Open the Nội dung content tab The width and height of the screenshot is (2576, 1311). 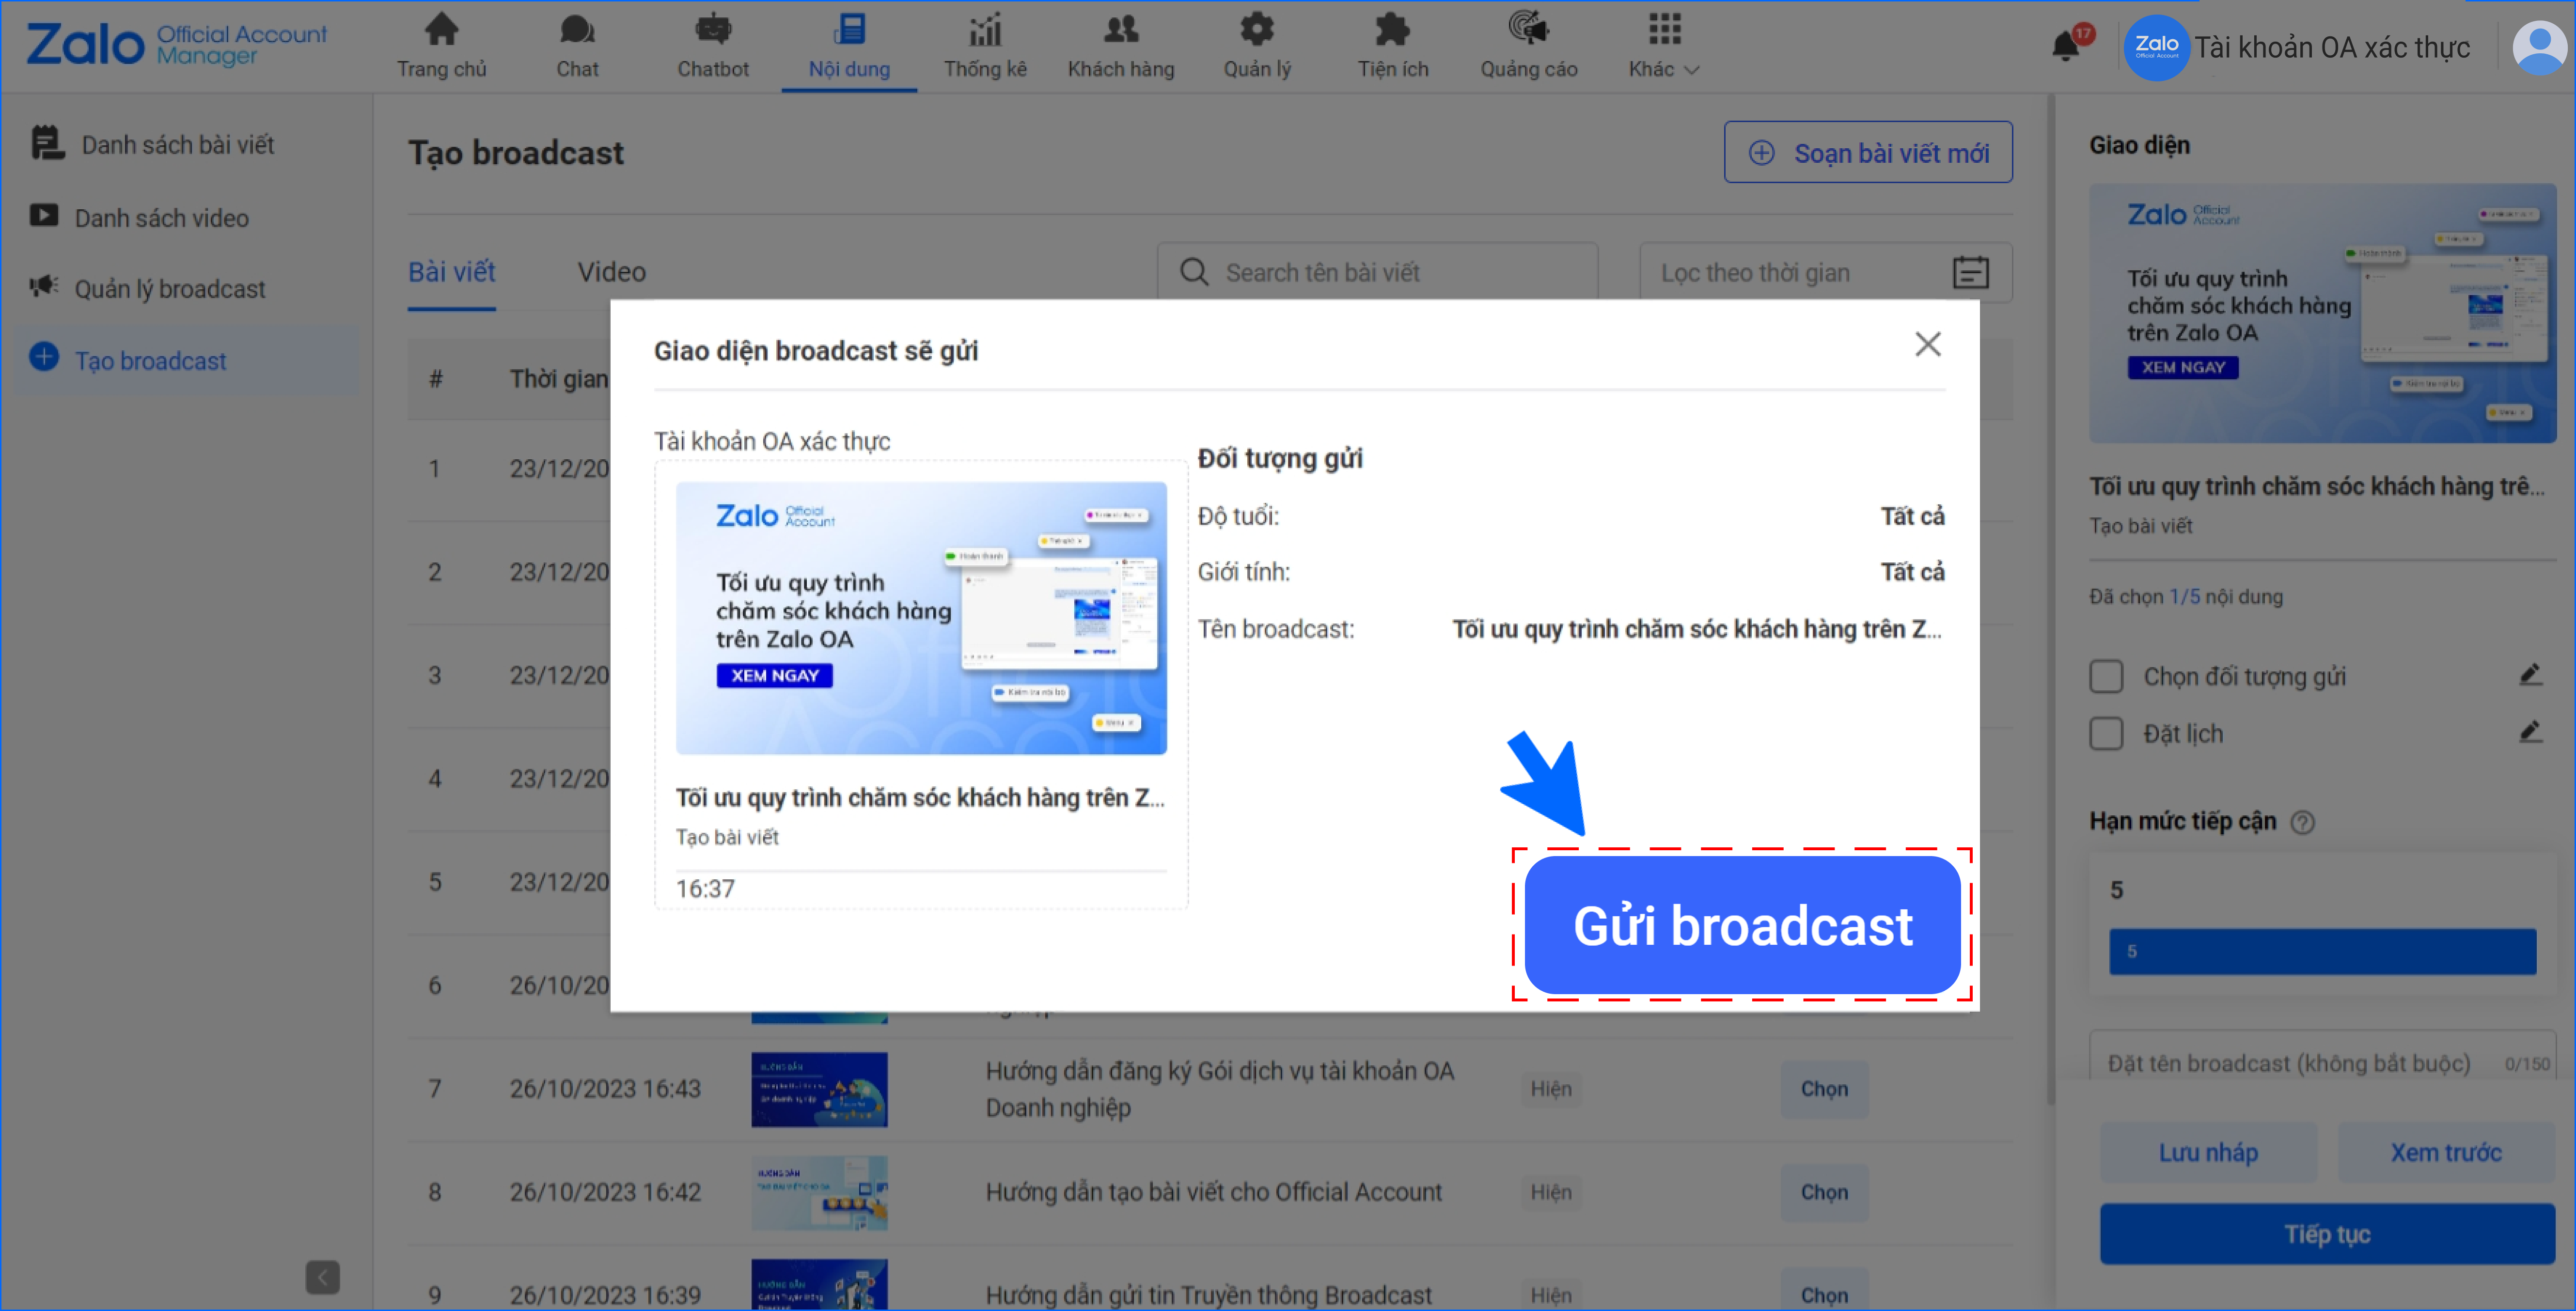click(x=849, y=46)
